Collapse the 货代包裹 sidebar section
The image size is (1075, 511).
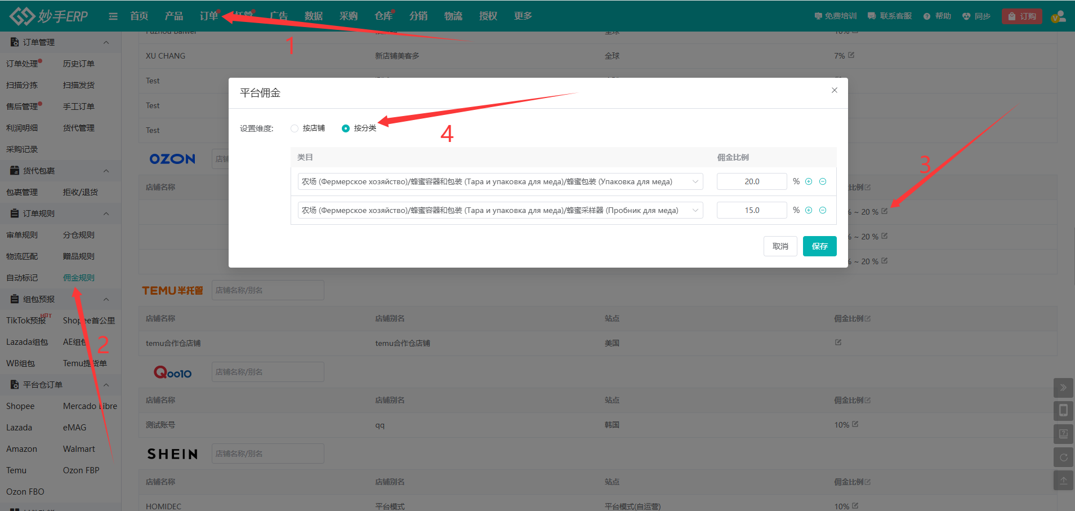pos(106,171)
